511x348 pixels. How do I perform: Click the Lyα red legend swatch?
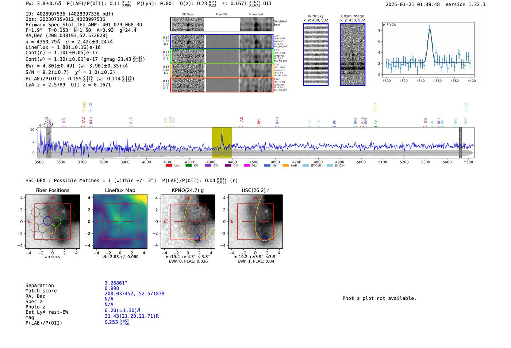pos(169,165)
